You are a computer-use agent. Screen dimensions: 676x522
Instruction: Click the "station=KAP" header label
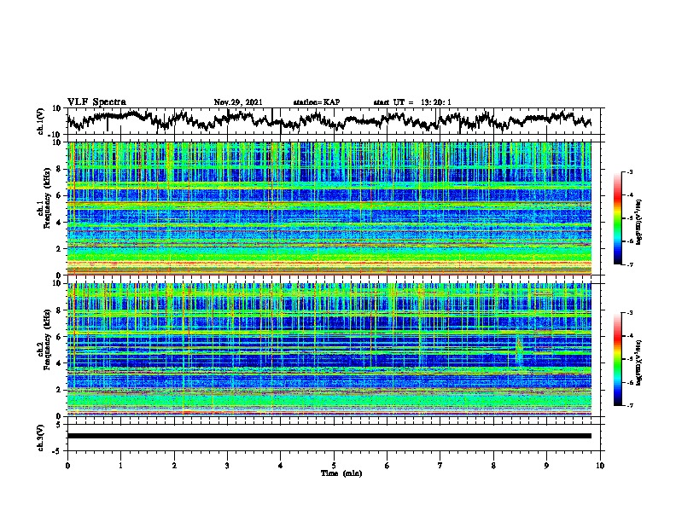(x=317, y=102)
